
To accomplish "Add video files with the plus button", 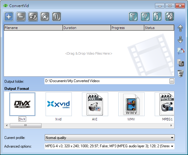I will (x=9, y=17).
